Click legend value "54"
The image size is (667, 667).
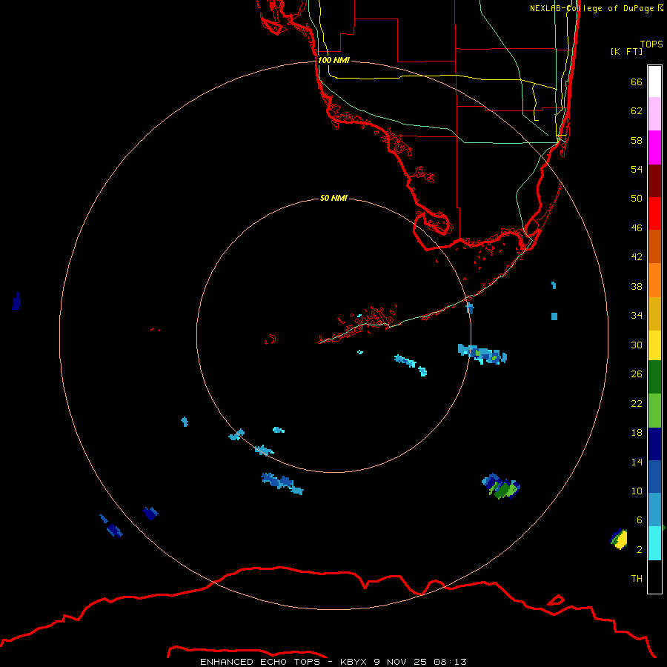pyautogui.click(x=637, y=169)
